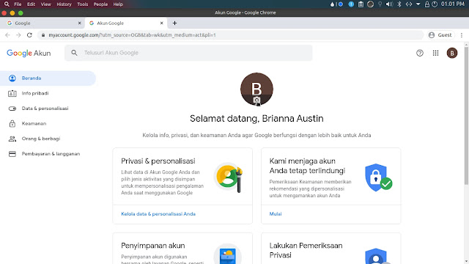Open Chrome's three-dot menu

[x=462, y=35]
